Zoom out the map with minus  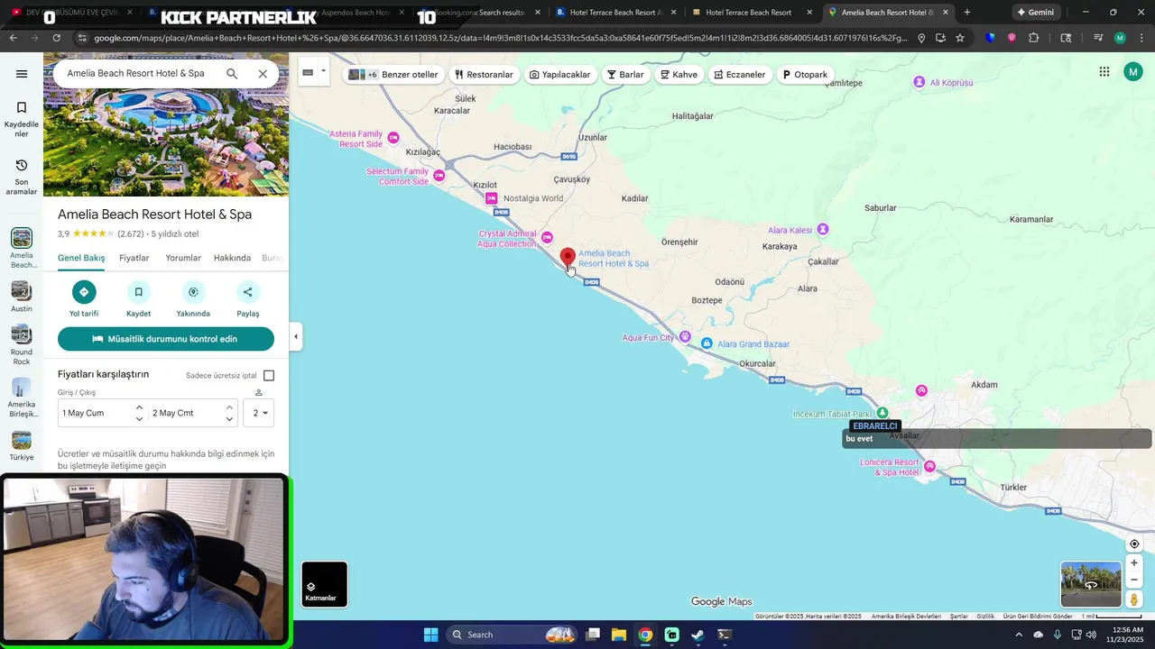point(1134,580)
